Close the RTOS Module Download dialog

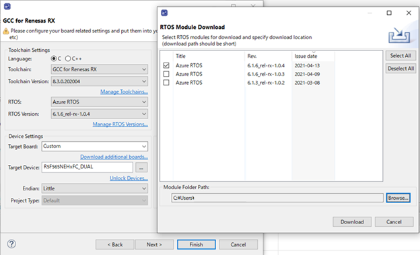point(409,13)
